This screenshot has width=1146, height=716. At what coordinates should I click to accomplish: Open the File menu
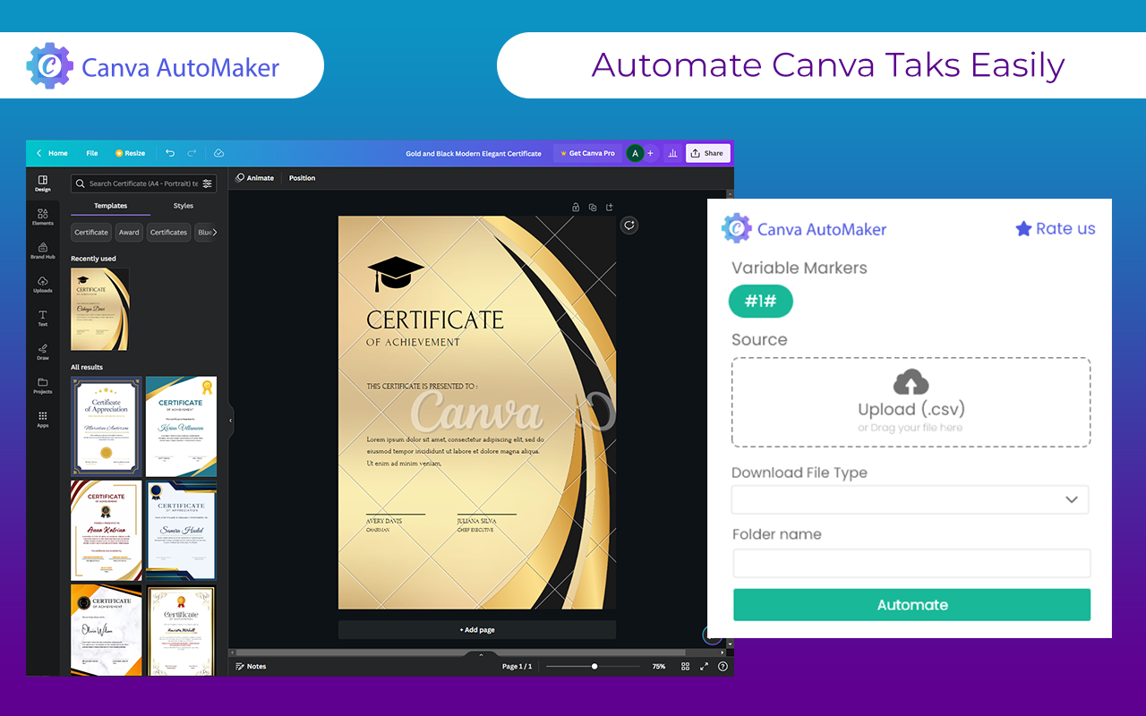click(x=92, y=153)
